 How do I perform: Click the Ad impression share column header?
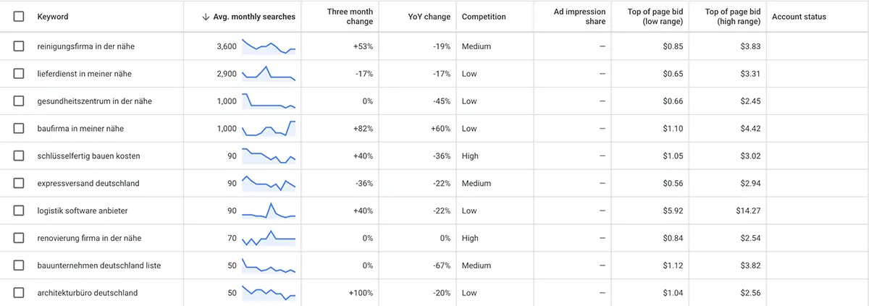(x=580, y=17)
